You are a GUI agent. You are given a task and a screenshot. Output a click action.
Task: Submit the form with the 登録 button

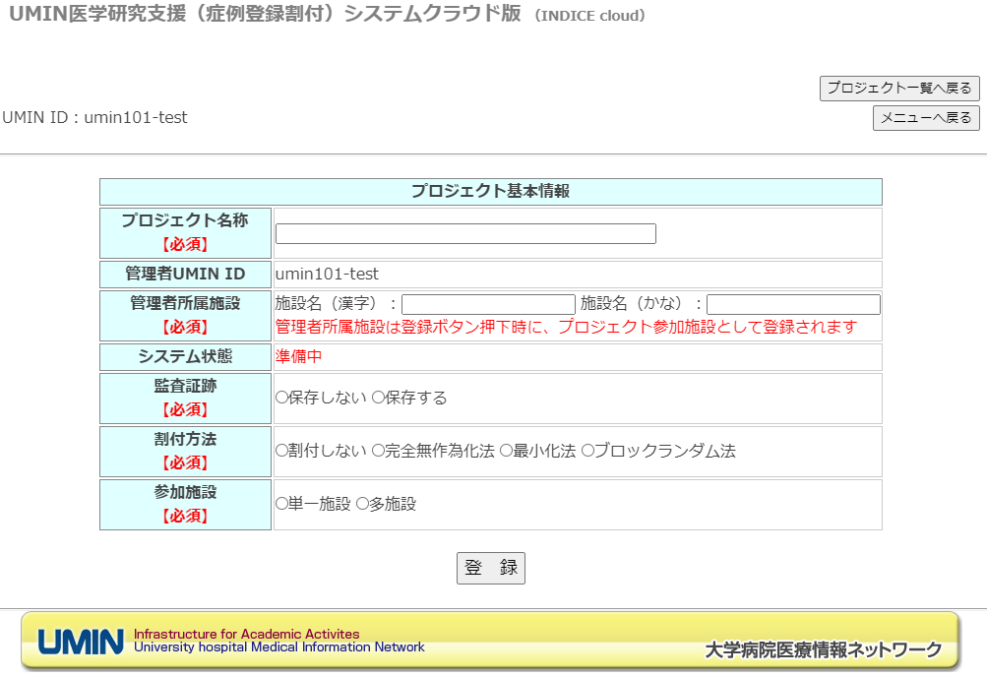click(x=490, y=568)
